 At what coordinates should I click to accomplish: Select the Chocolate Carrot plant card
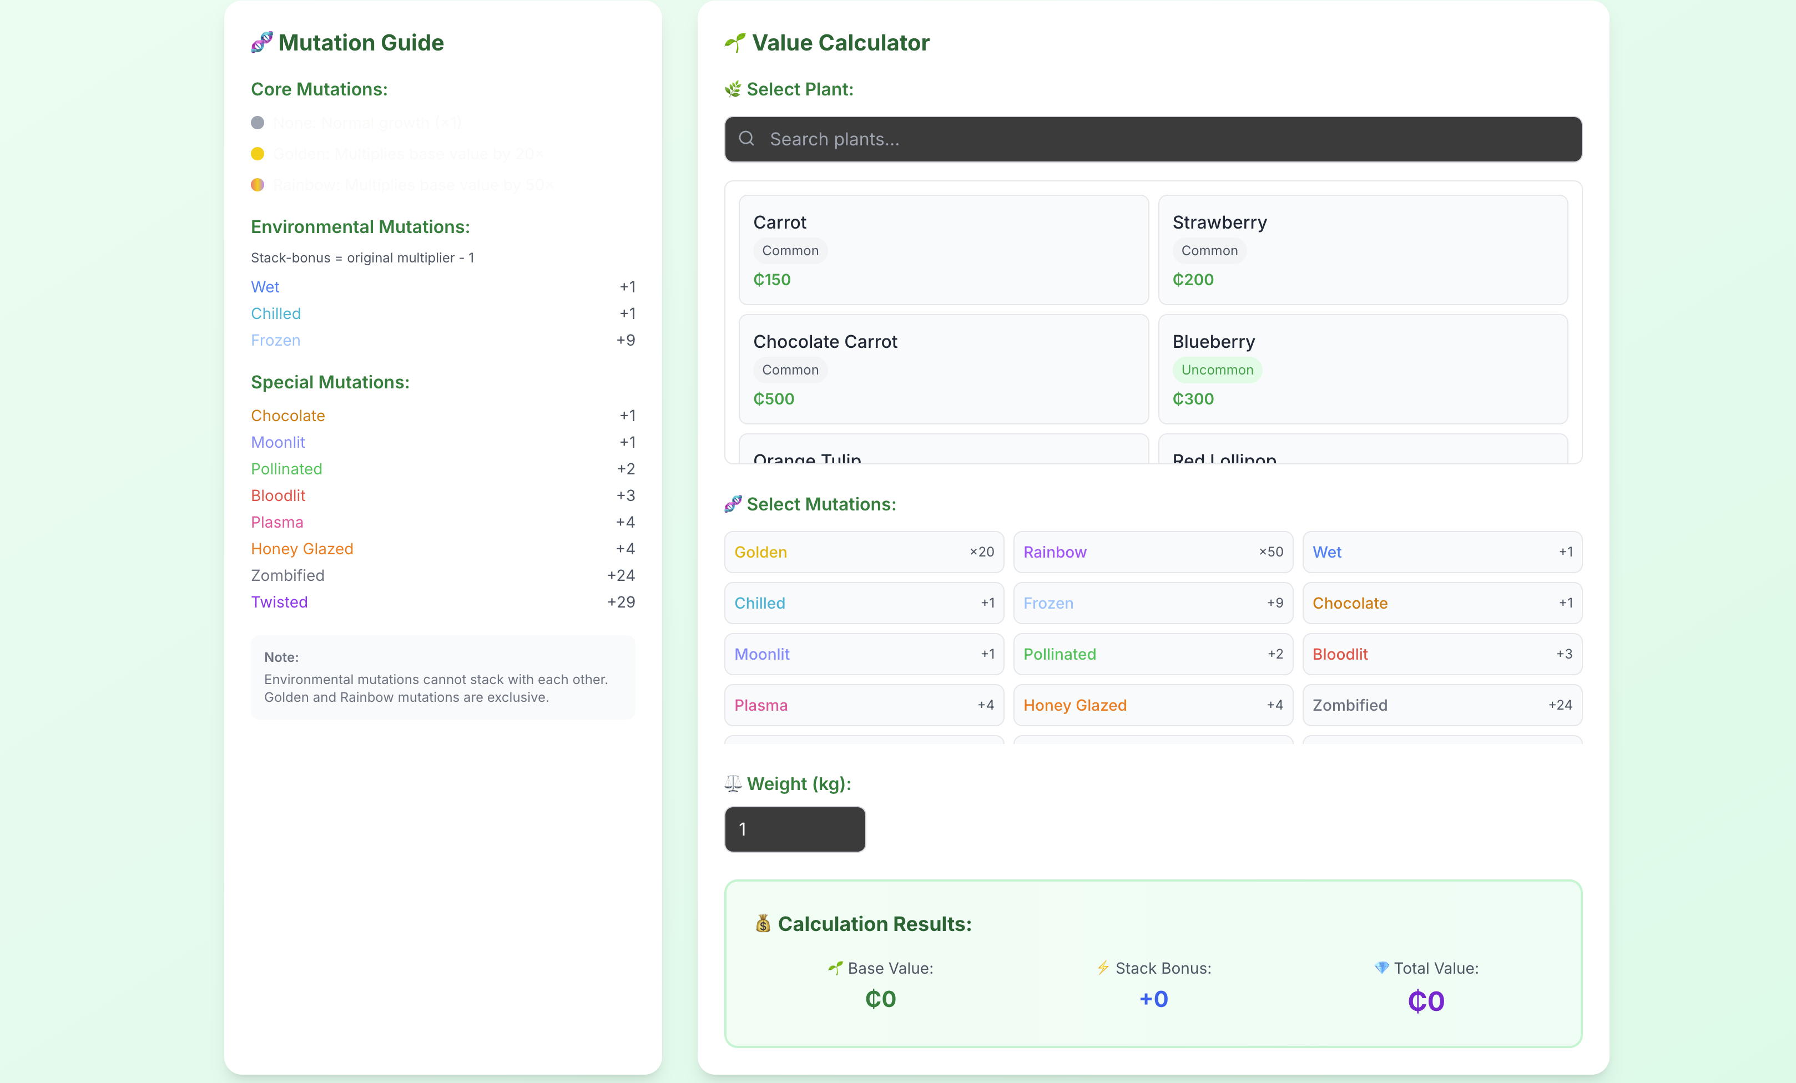(942, 369)
